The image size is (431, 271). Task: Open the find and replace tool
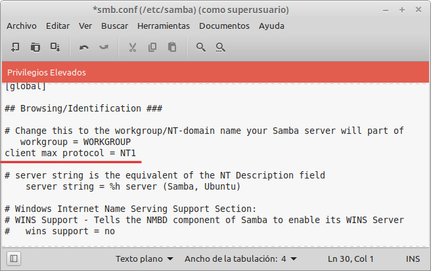pos(221,47)
